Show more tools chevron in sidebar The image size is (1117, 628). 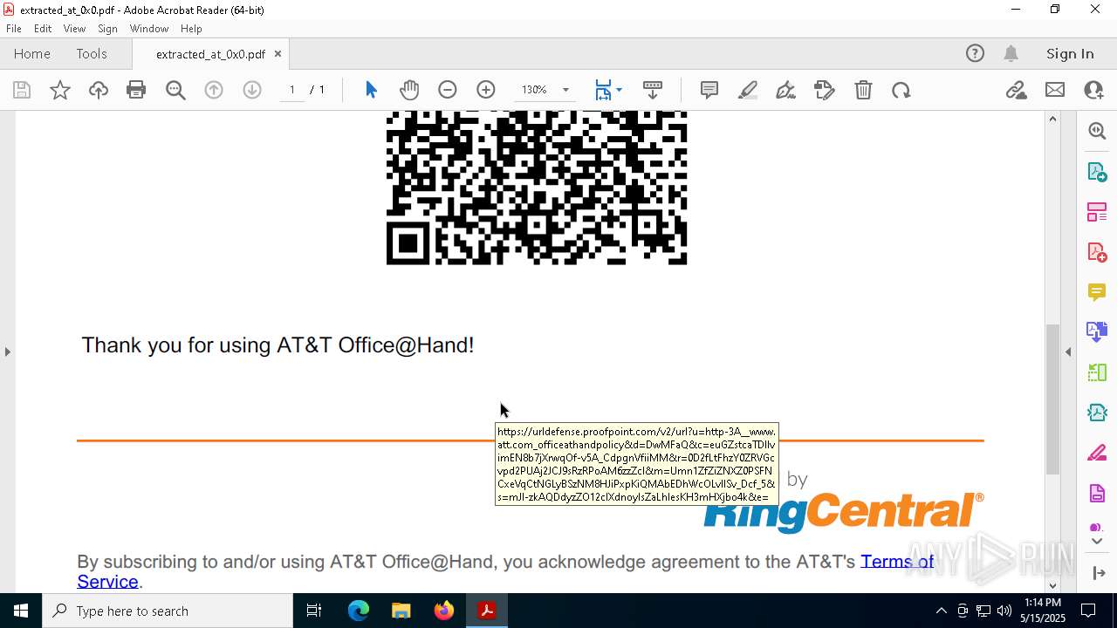coord(1097,542)
